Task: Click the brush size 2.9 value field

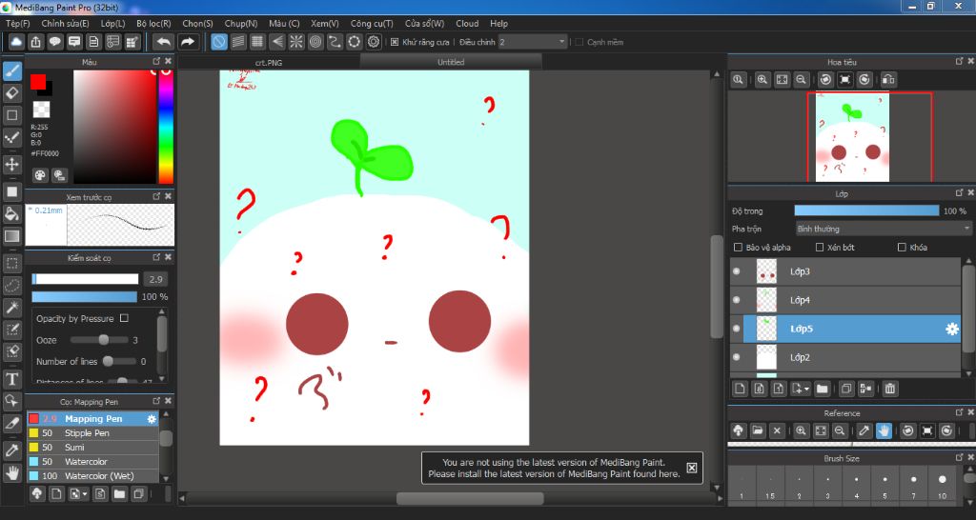Action: coord(155,279)
